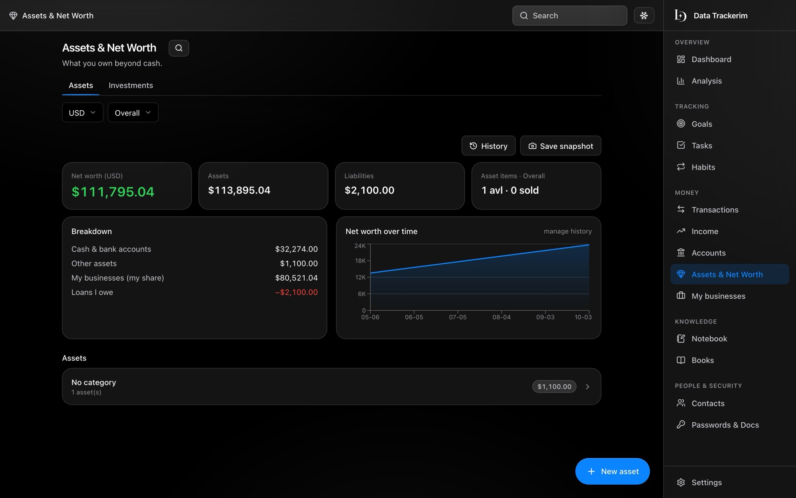The height and width of the screenshot is (498, 796).
Task: Click the History button
Action: click(489, 146)
